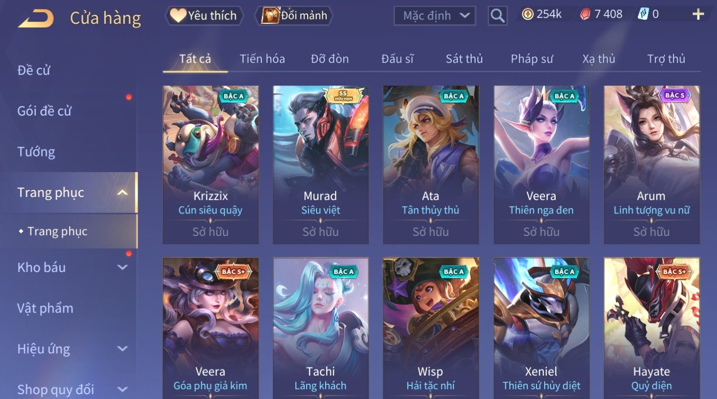Screen dimensions: 717x399
Task: Expand the Hiệu ứng sidebar section
Action: (122, 349)
